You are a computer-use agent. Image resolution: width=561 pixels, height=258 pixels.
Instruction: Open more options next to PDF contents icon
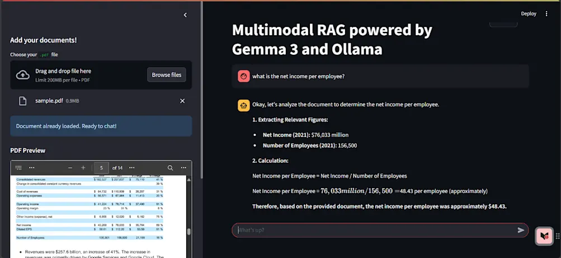(31, 168)
